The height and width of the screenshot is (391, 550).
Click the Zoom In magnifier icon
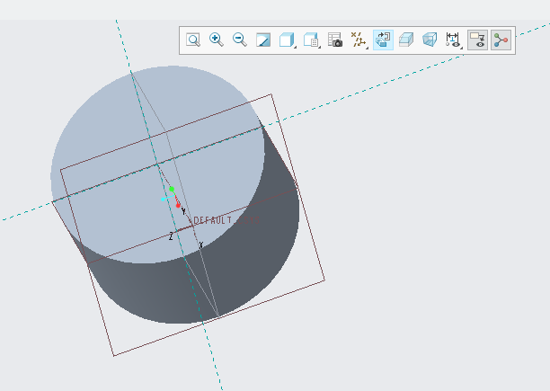coord(217,40)
